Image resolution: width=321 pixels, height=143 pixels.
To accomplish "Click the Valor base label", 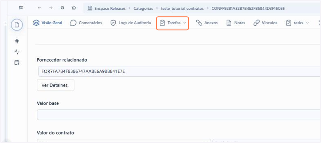I will pyautogui.click(x=48, y=103).
